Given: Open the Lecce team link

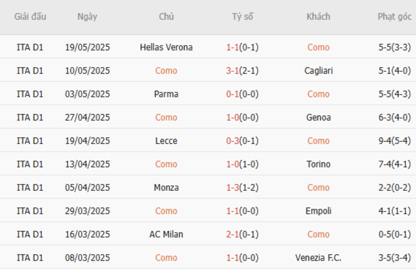Looking at the screenshot, I should tap(166, 141).
